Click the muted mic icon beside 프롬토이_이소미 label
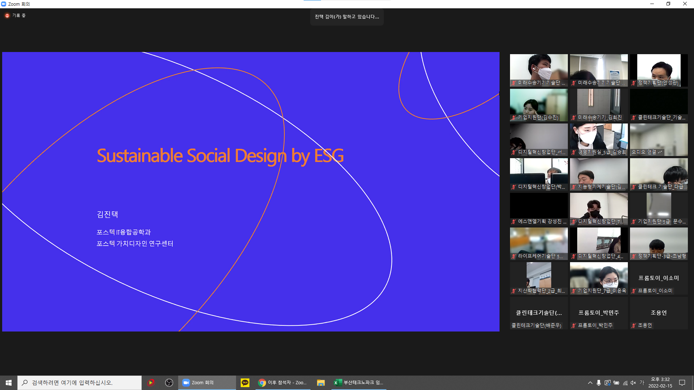 pos(634,291)
